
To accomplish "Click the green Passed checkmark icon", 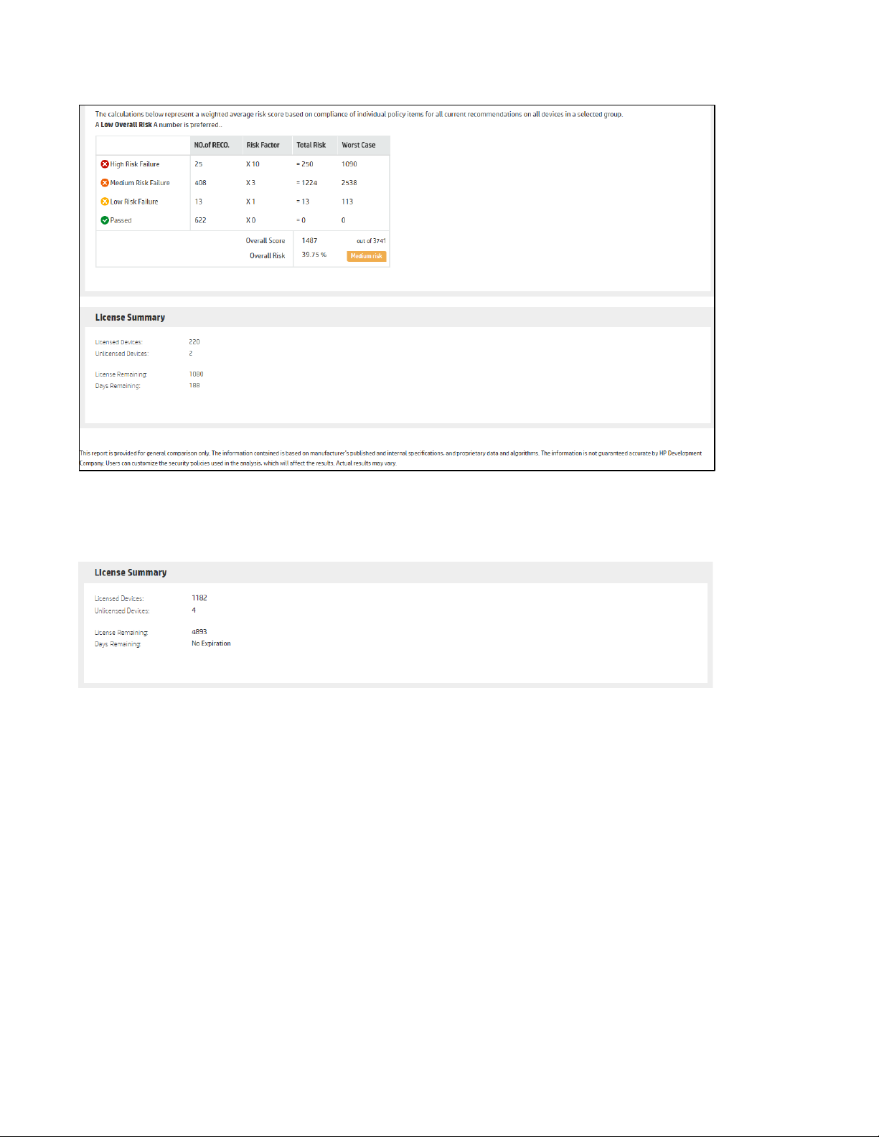I will point(105,220).
